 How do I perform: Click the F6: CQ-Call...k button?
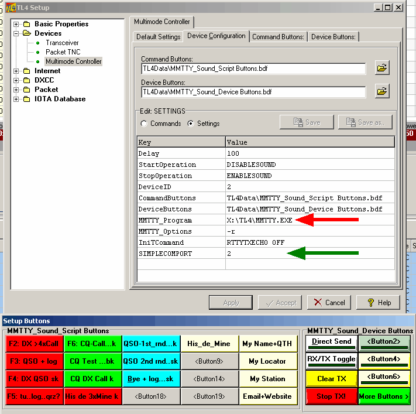coord(92,344)
